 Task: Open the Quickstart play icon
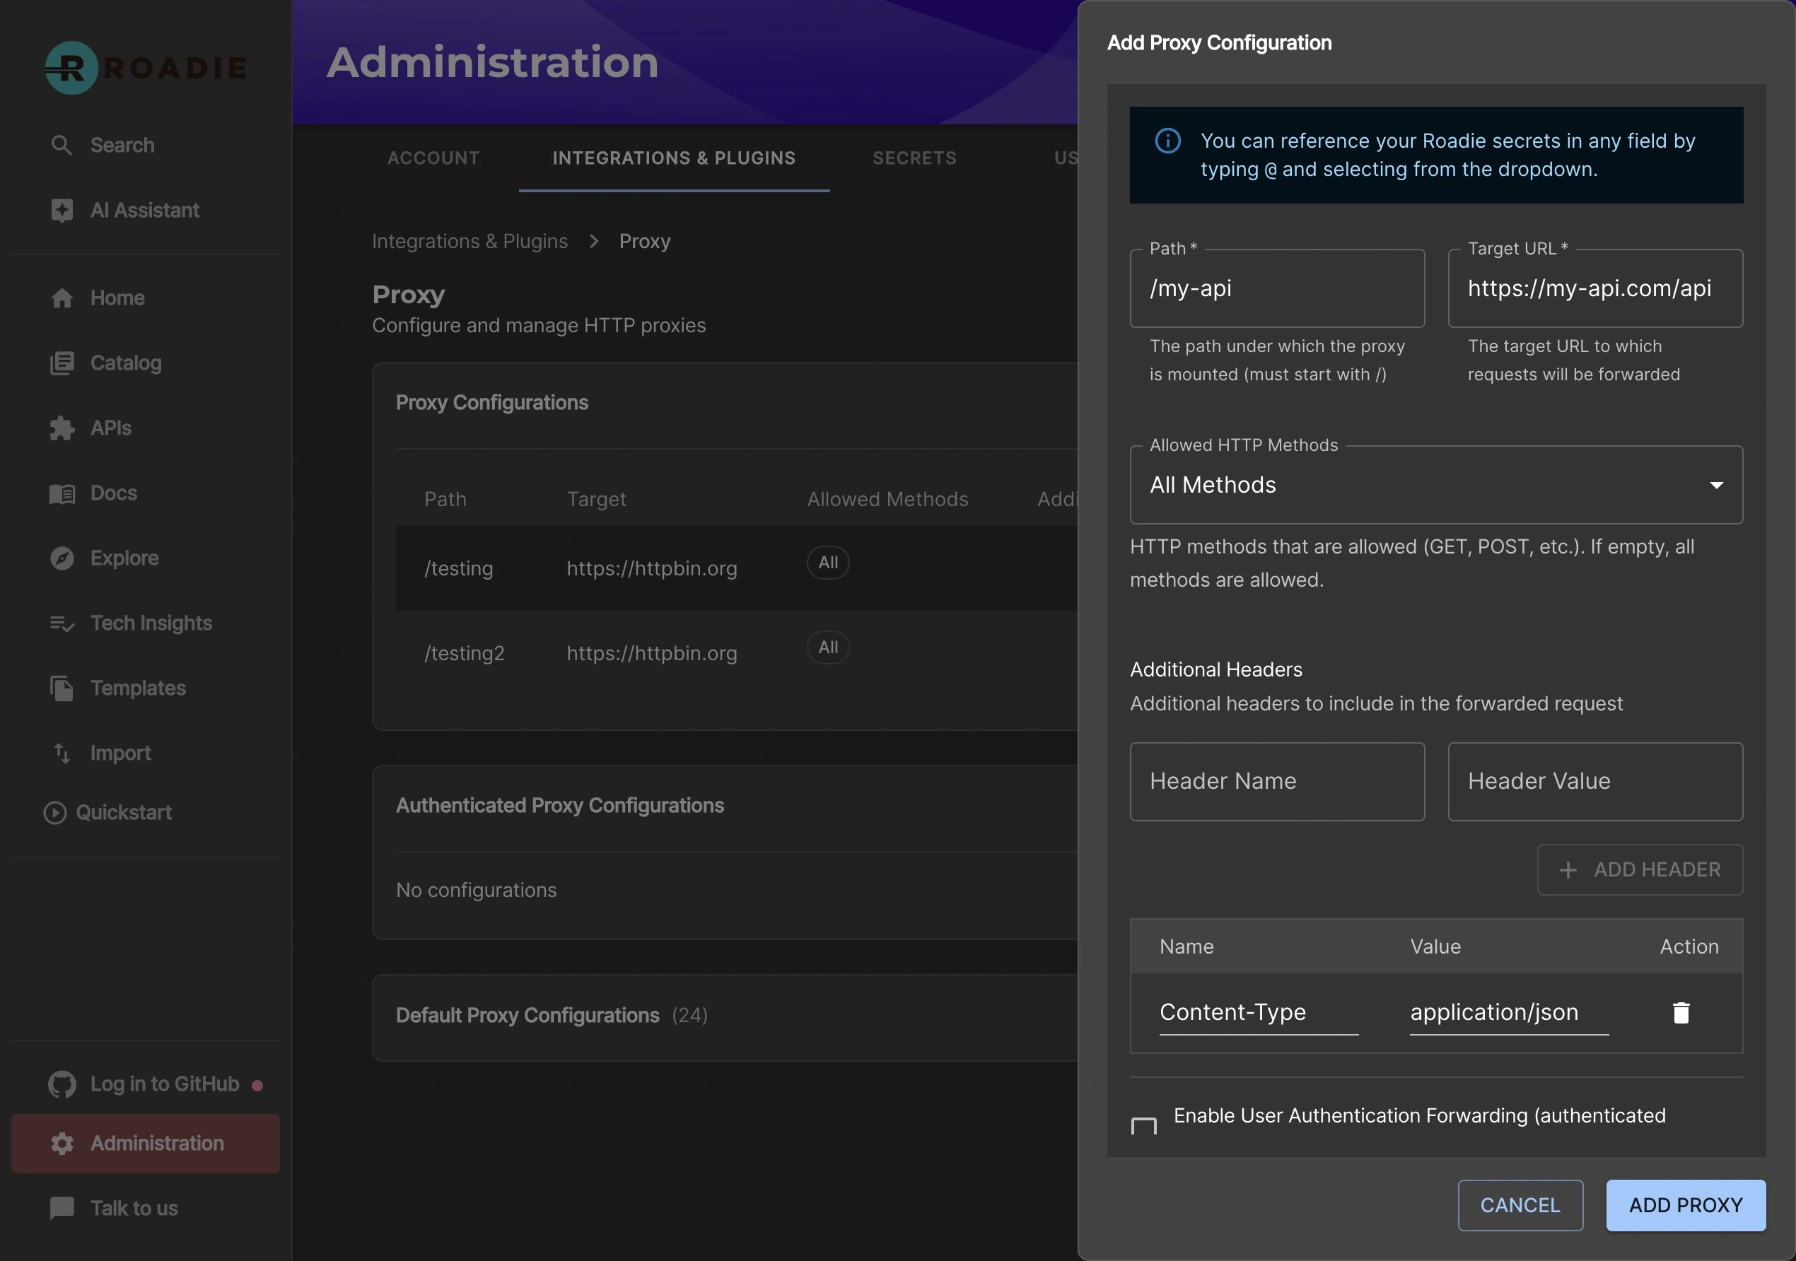click(54, 813)
